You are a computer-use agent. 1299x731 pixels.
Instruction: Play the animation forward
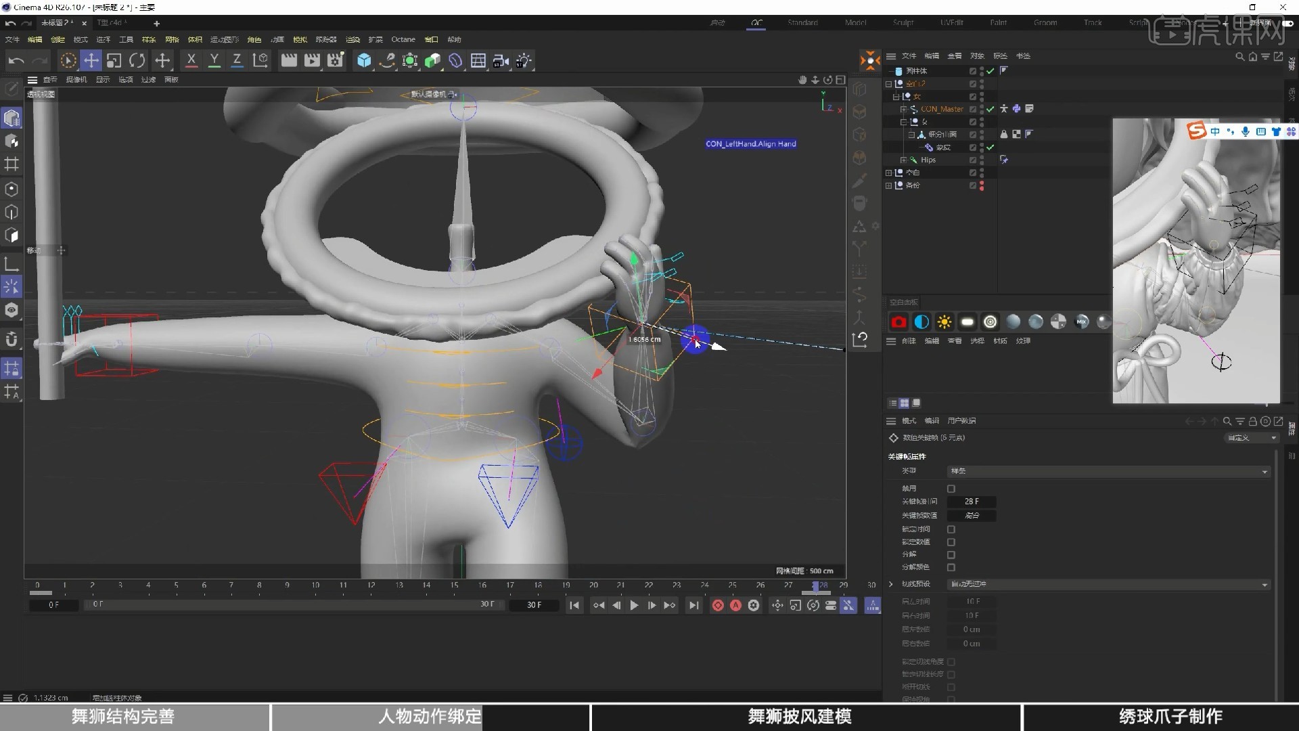click(x=634, y=605)
